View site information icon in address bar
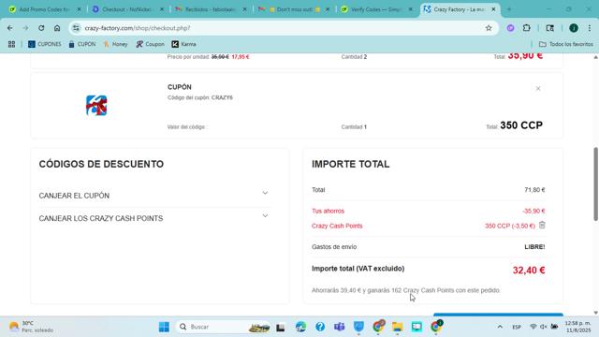The height and width of the screenshot is (337, 599). [76, 28]
